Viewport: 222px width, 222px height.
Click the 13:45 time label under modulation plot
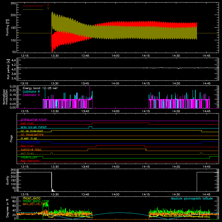(85, 111)
